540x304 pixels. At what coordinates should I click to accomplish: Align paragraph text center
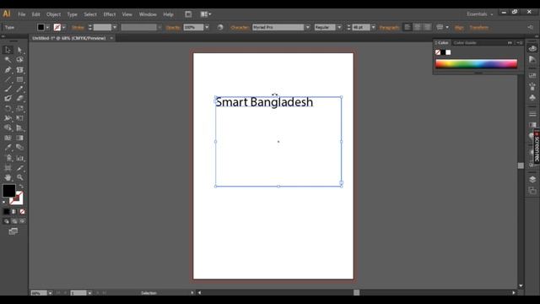click(418, 27)
